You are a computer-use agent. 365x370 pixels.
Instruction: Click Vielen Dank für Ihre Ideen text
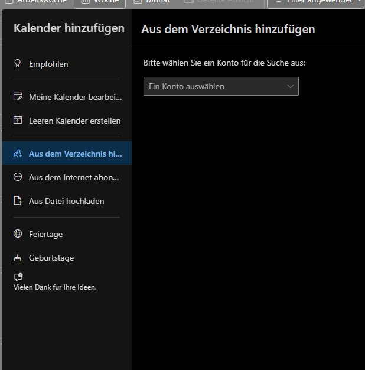click(55, 287)
